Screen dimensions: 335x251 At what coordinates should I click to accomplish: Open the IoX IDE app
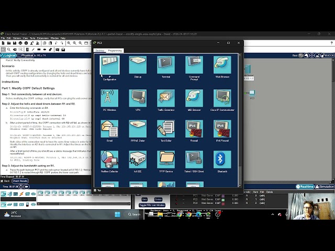tap(138, 159)
